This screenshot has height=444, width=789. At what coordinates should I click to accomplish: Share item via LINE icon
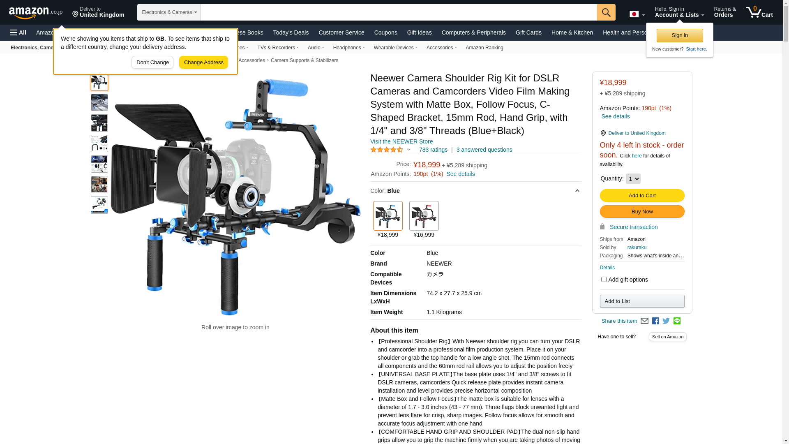point(677,321)
